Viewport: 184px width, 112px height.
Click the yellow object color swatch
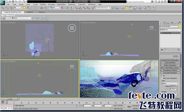[180, 26]
